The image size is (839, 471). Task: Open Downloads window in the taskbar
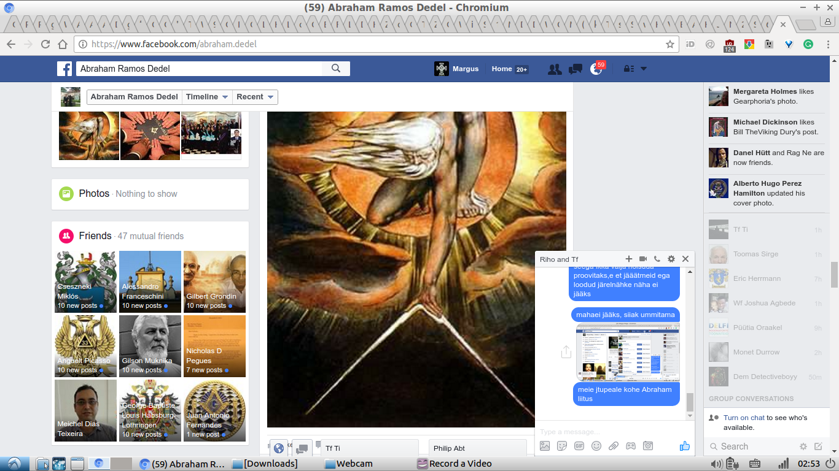coord(266,464)
